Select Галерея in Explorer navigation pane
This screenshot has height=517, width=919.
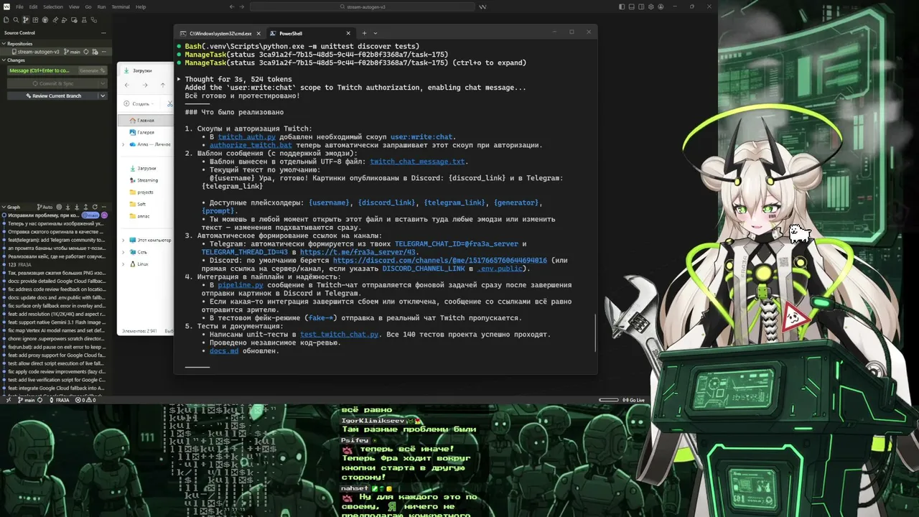[145, 132]
